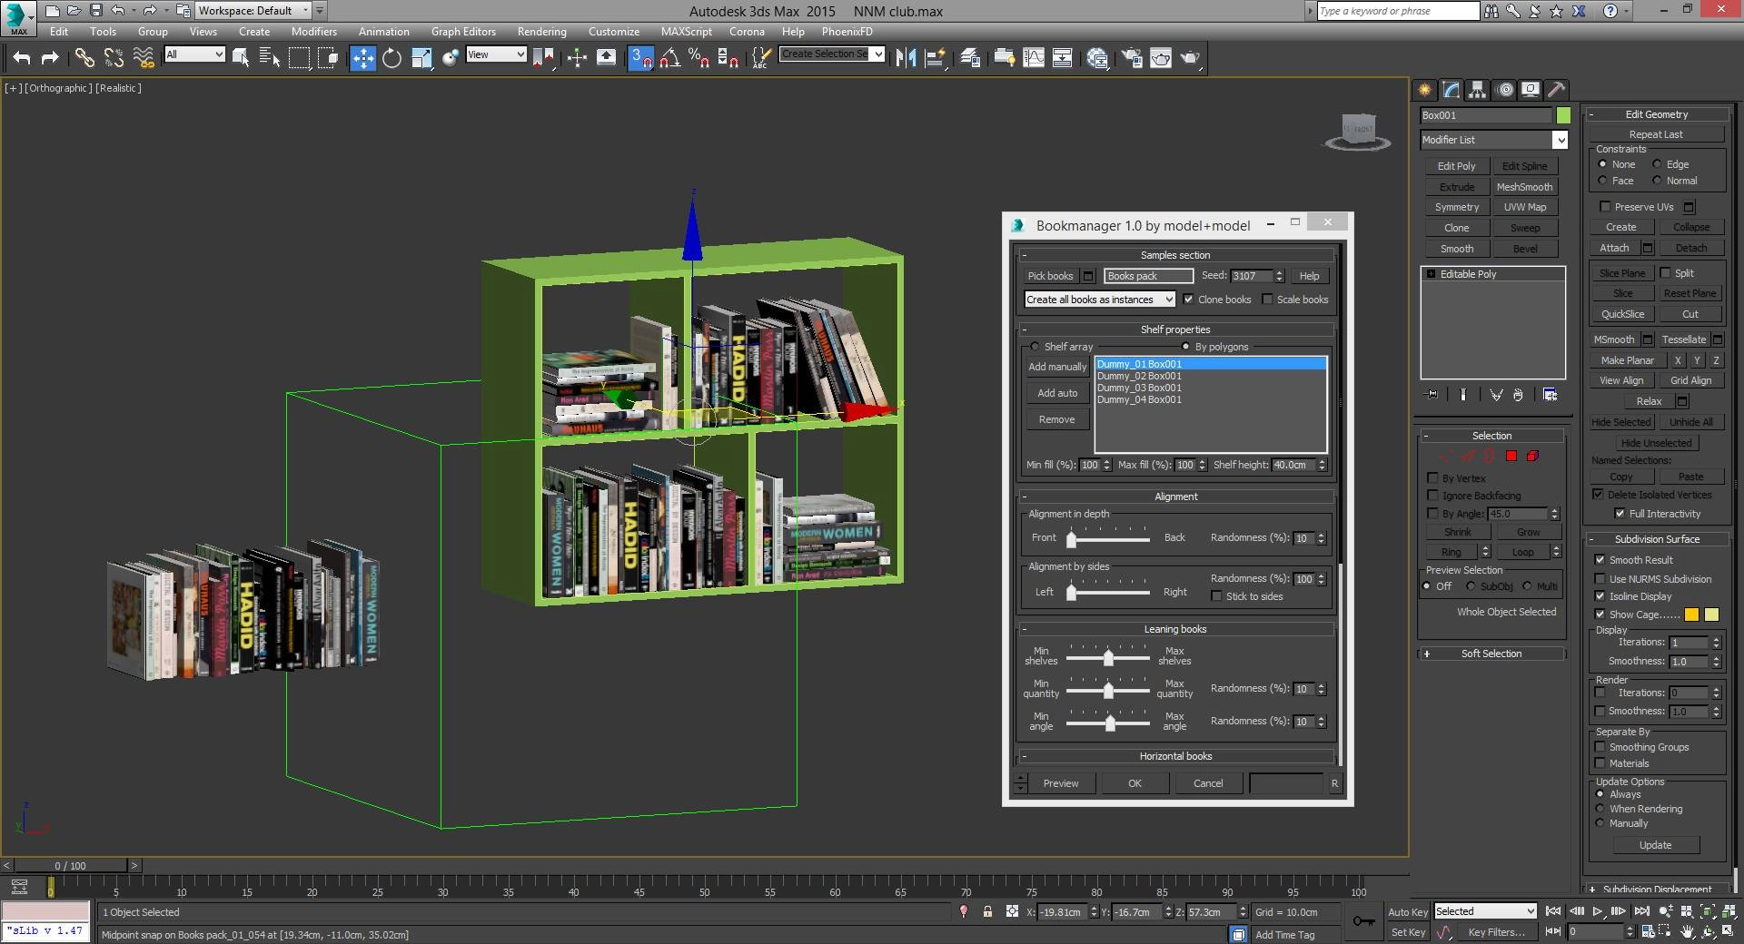Select the Select and Scale tool

pyautogui.click(x=421, y=58)
